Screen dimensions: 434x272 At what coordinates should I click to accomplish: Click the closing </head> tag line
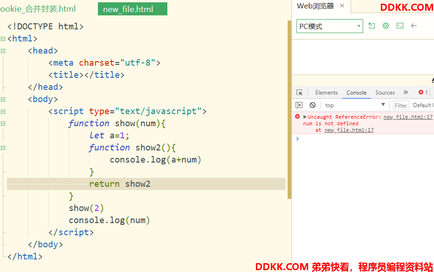click(45, 87)
